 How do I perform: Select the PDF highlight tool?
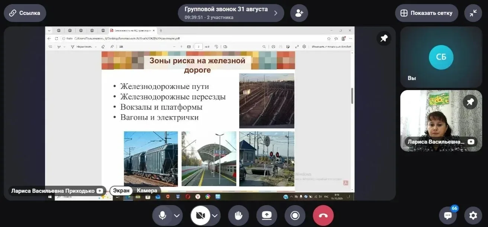click(59, 47)
